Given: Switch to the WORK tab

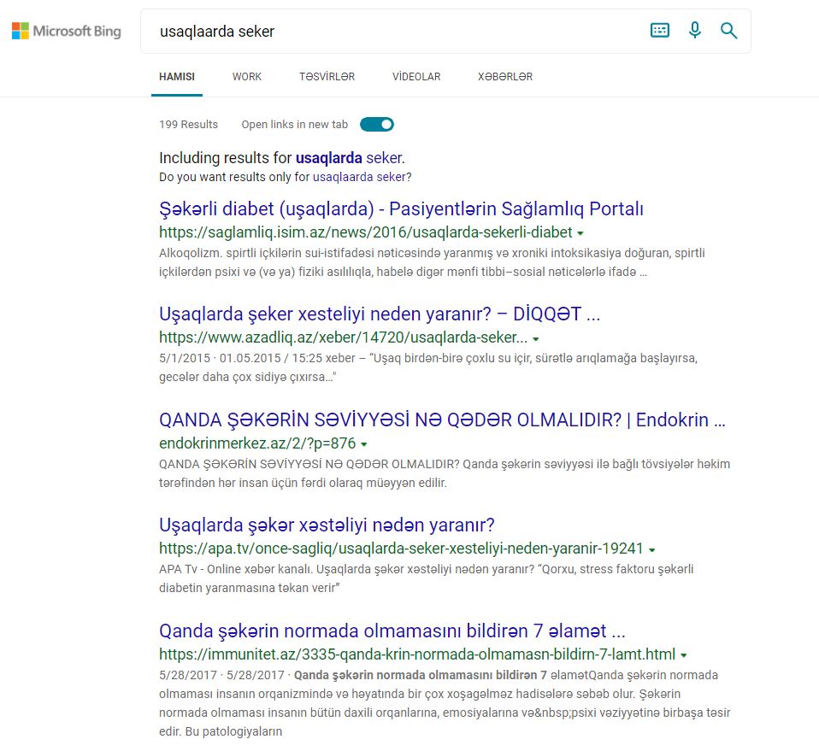Looking at the screenshot, I should click(246, 76).
